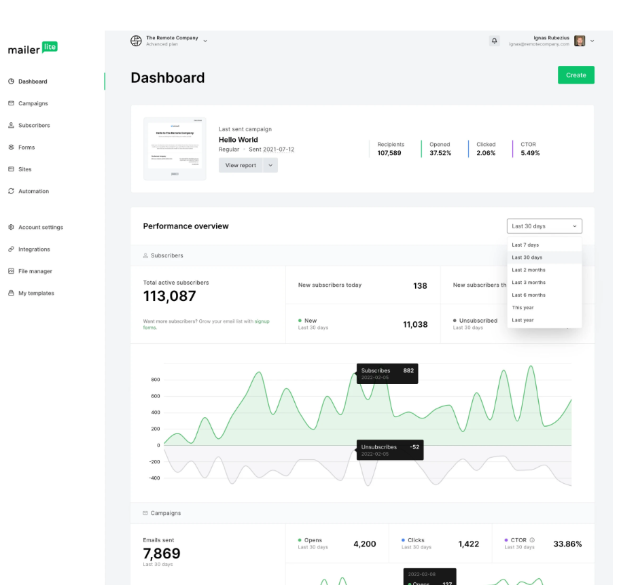
Task: Click the Subscribers person icon in sidebar
Action: [11, 125]
